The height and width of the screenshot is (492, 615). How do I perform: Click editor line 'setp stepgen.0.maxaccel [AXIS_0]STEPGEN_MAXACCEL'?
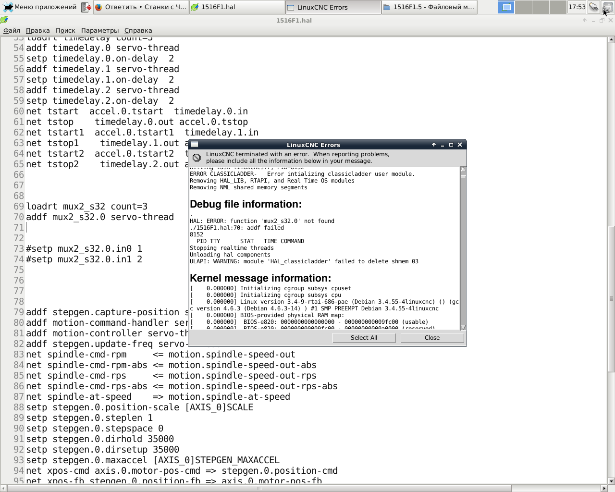tap(153, 460)
